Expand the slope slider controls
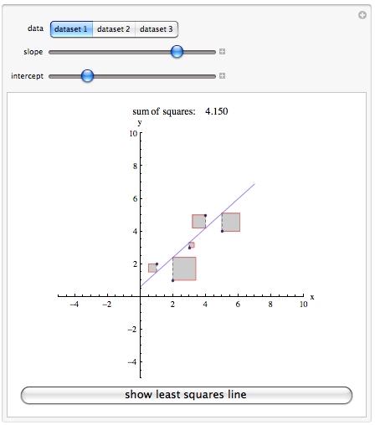The width and height of the screenshot is (375, 425). click(222, 52)
